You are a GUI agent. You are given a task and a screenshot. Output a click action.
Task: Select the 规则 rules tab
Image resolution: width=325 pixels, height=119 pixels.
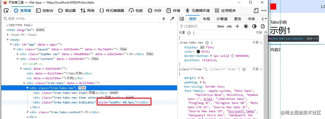192,19
